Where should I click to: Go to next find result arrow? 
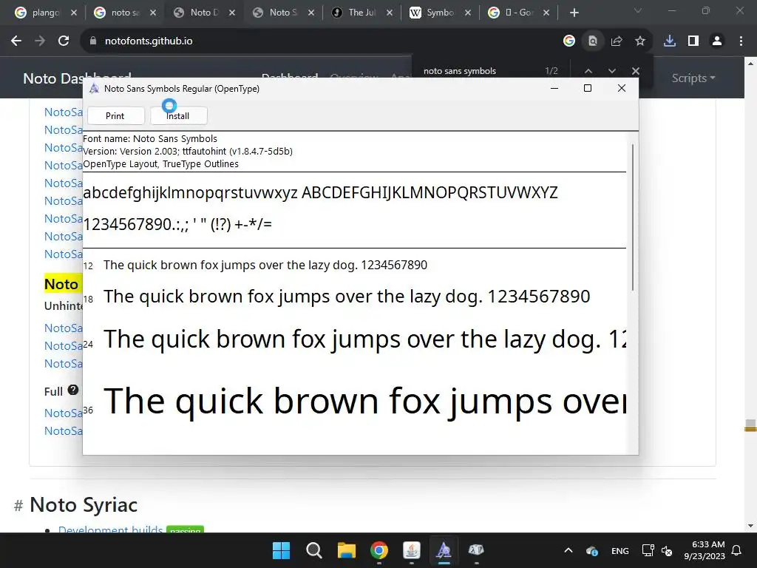pos(611,71)
